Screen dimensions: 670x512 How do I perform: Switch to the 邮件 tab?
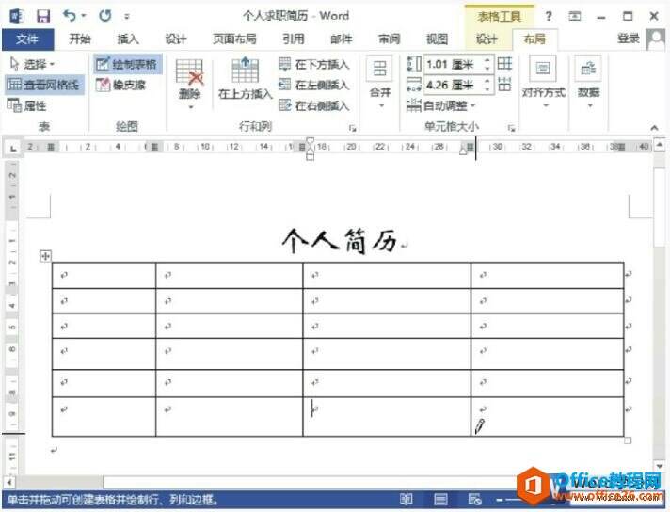pos(341,40)
